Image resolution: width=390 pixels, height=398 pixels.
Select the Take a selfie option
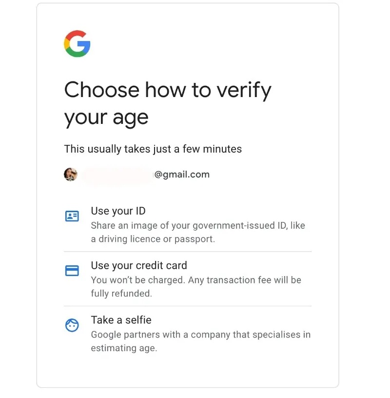click(121, 320)
